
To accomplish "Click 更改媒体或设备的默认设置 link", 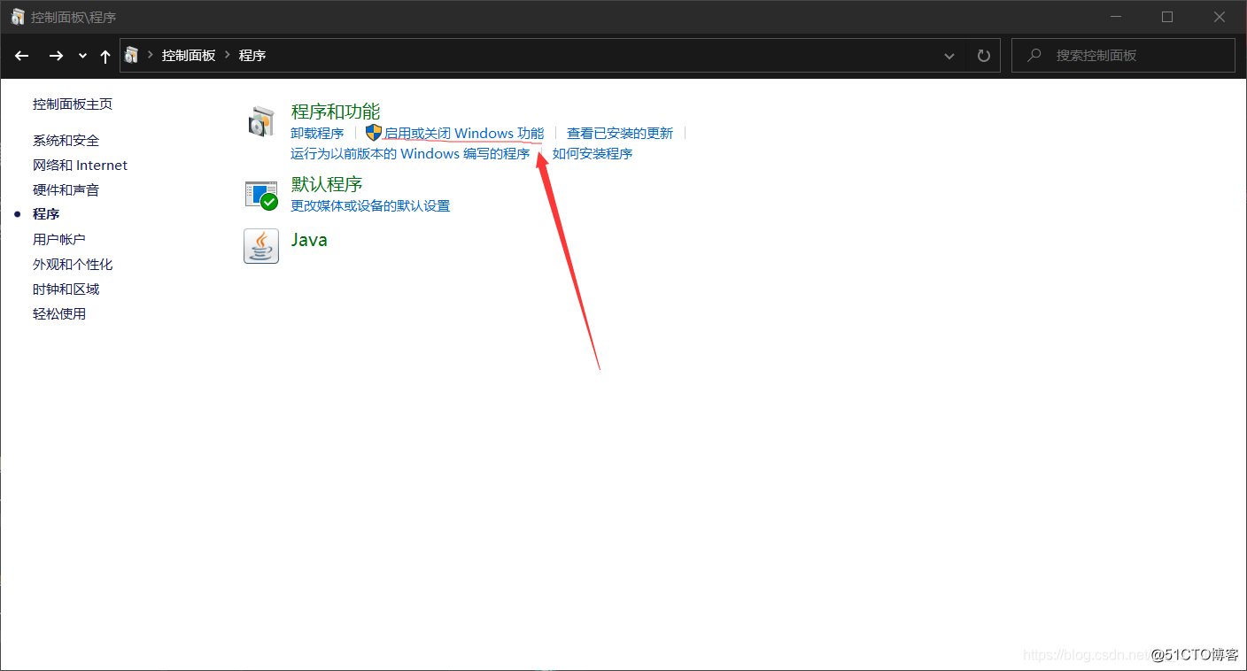I will (370, 206).
